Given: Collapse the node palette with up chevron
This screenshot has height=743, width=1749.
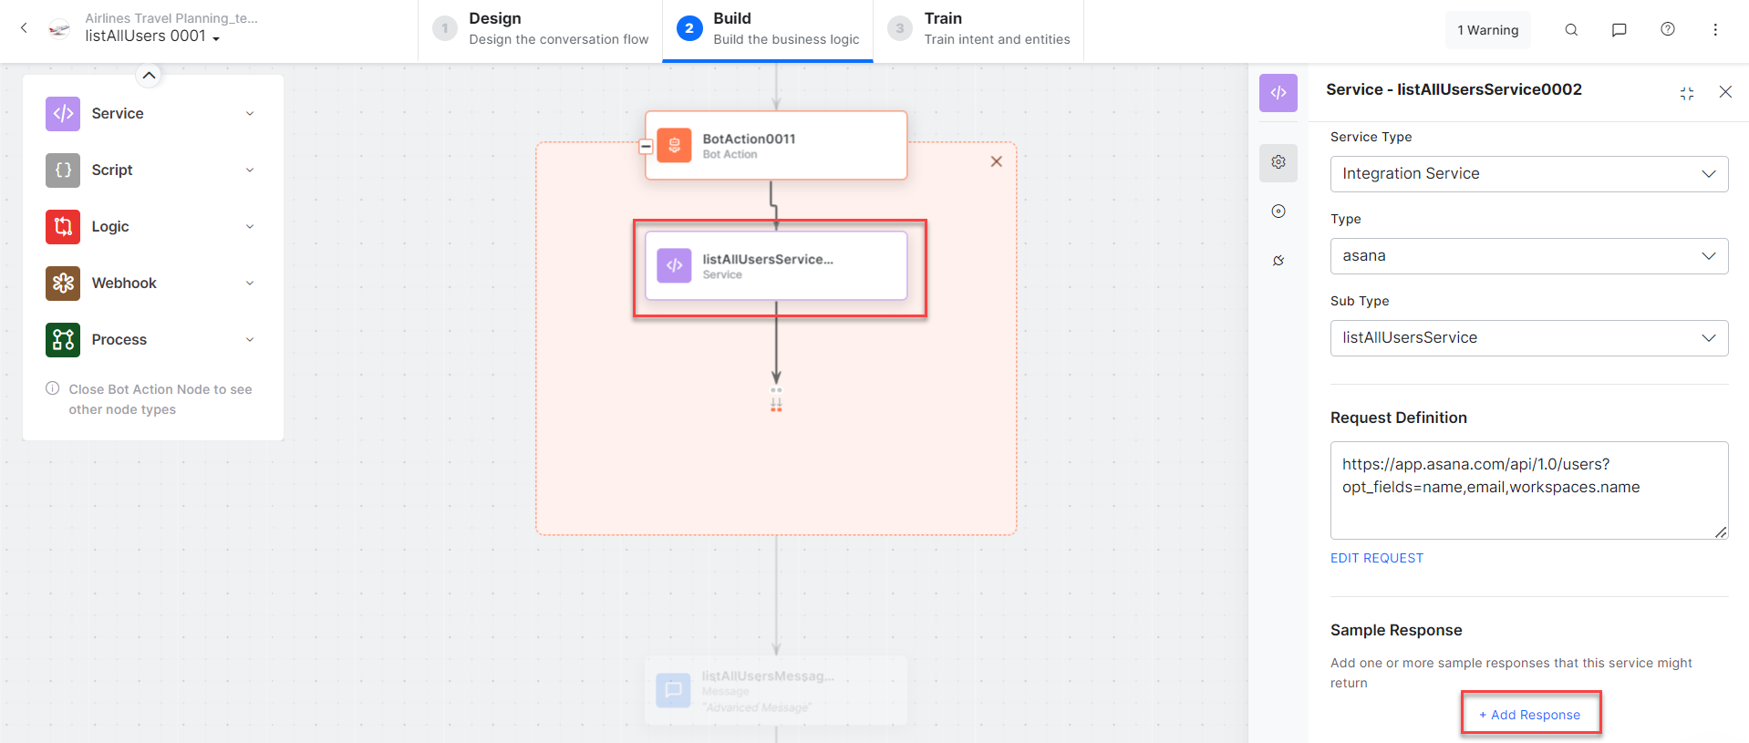Looking at the screenshot, I should [x=149, y=76].
